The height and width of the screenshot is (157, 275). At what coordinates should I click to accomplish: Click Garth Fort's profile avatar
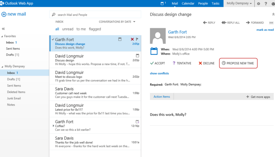pyautogui.click(x=158, y=36)
